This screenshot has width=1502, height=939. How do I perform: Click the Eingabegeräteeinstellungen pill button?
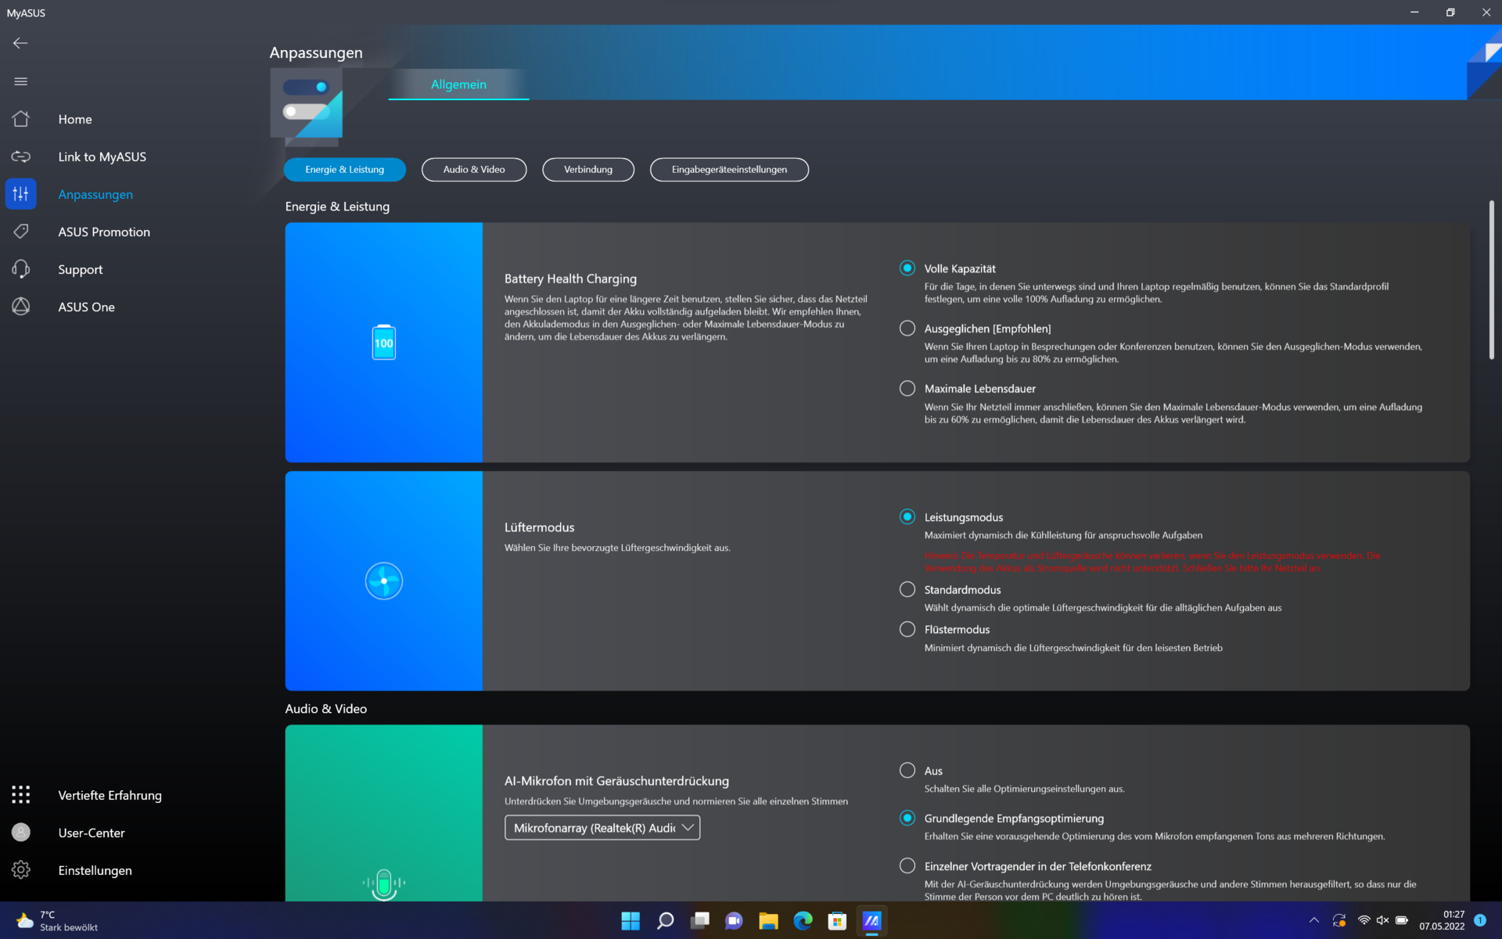(x=728, y=170)
